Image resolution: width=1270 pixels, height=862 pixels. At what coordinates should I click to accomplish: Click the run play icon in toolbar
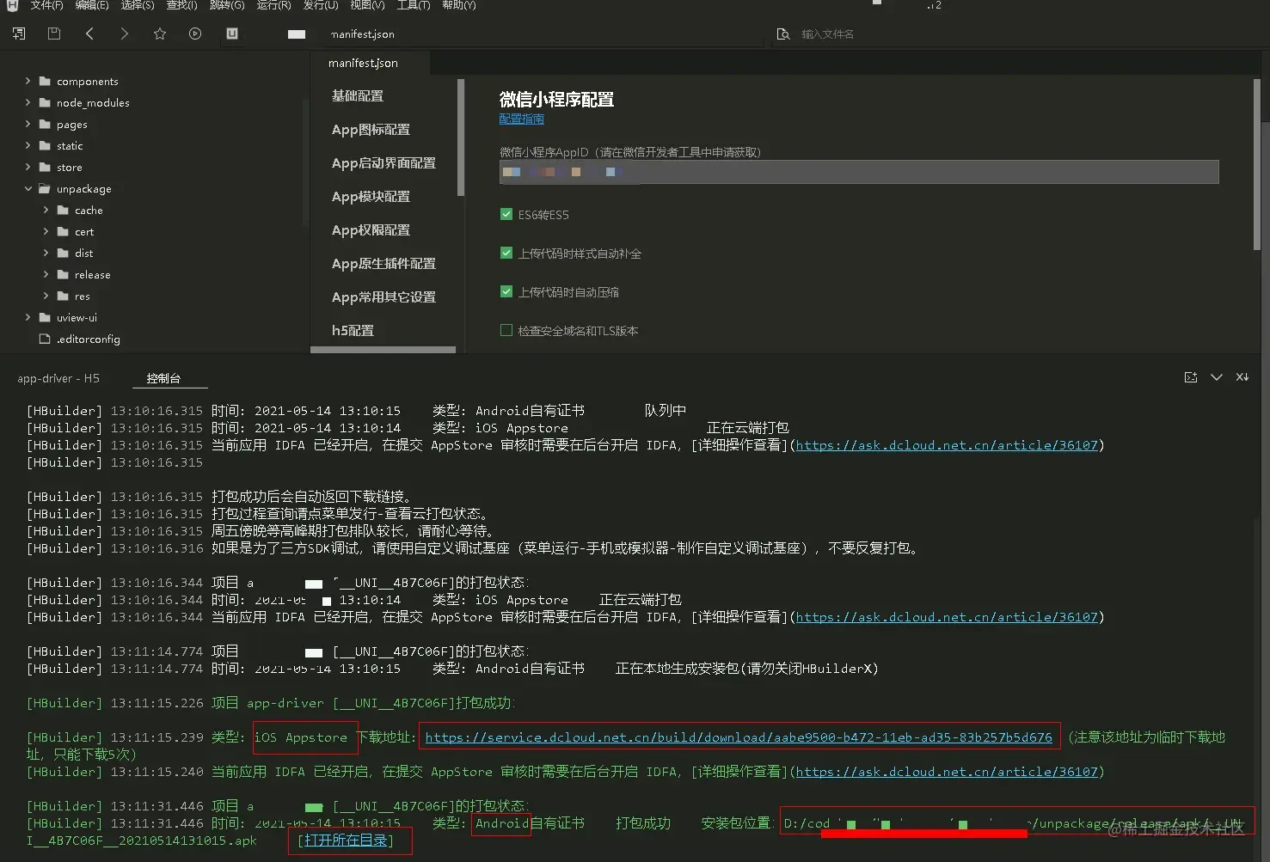(195, 34)
